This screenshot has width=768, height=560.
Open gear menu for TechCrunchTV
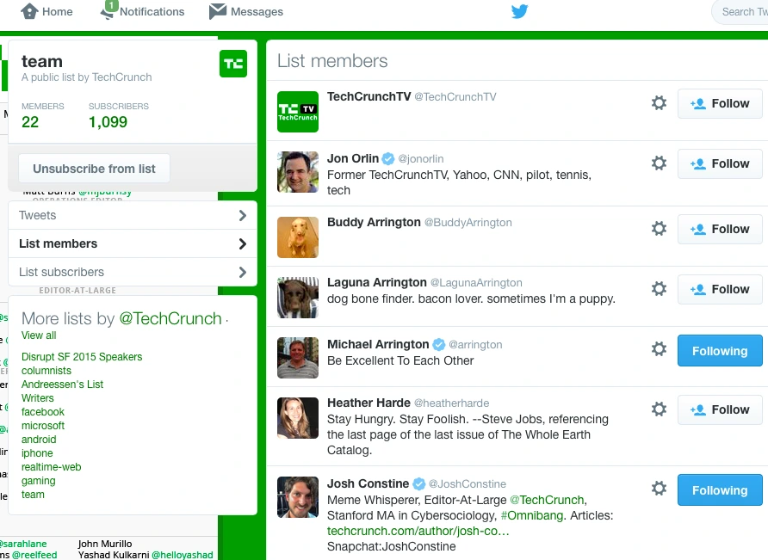(659, 103)
